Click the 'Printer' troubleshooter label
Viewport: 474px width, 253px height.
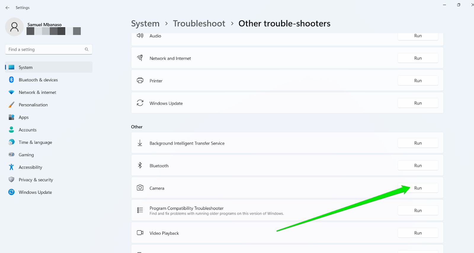pos(156,81)
